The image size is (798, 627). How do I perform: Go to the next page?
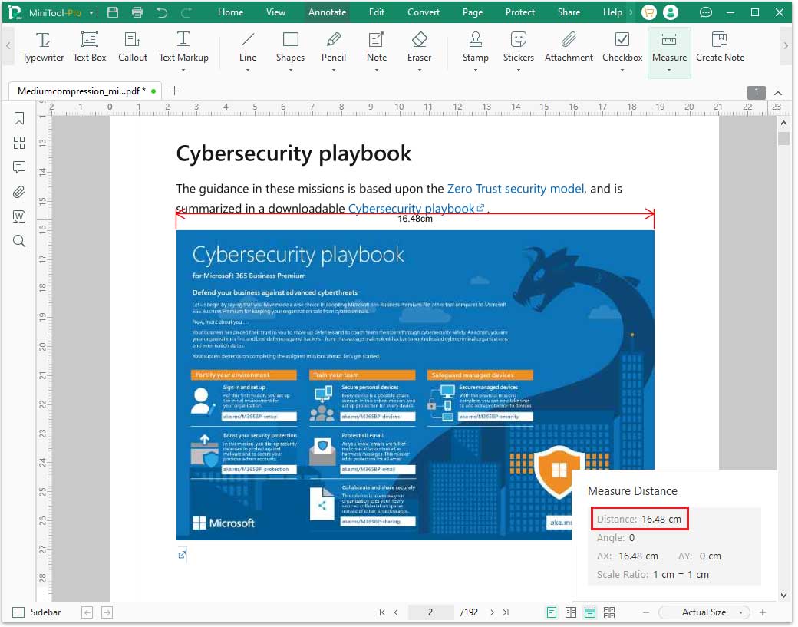pyautogui.click(x=492, y=612)
